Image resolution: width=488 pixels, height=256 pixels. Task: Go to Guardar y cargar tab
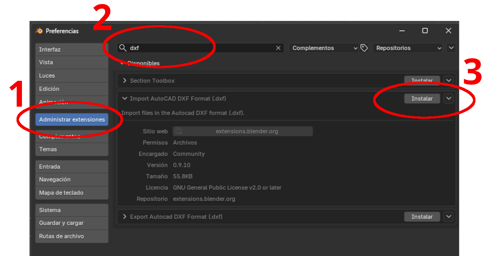click(x=72, y=223)
